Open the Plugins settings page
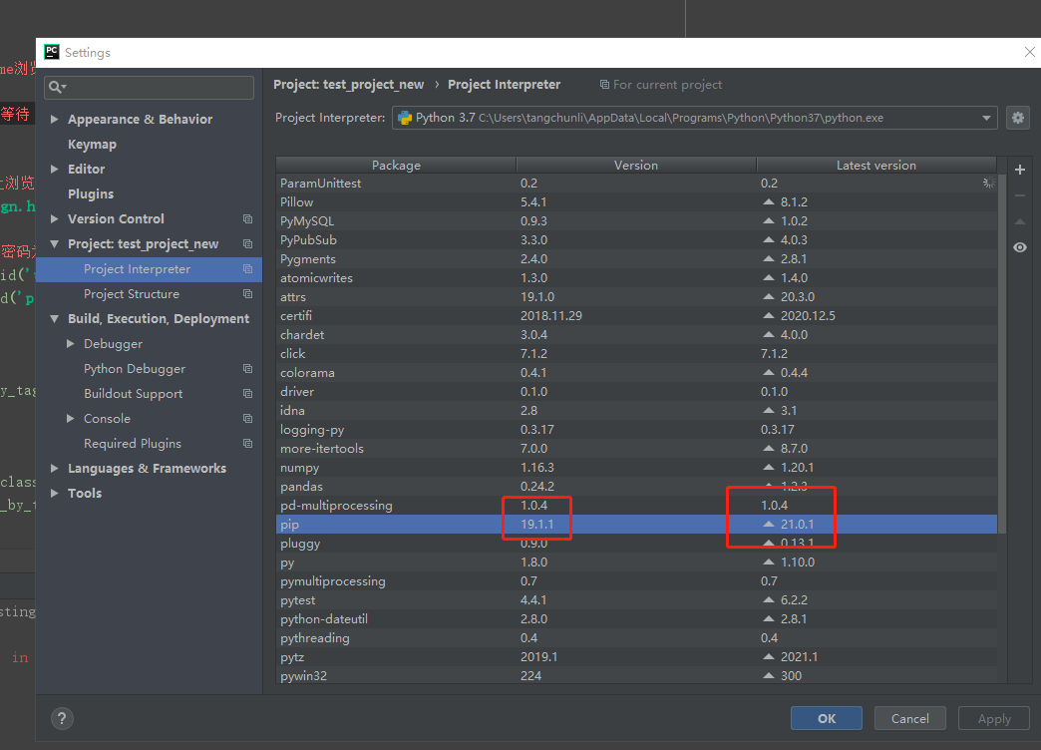 91,193
